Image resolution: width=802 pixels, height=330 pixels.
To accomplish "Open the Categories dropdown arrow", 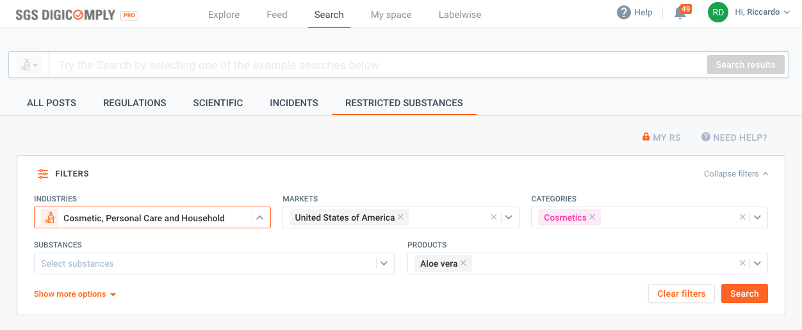I will (757, 217).
